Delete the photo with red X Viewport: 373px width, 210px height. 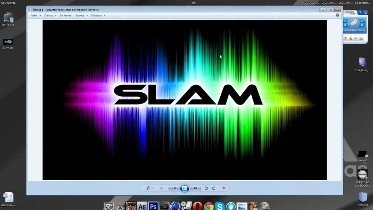(224, 188)
